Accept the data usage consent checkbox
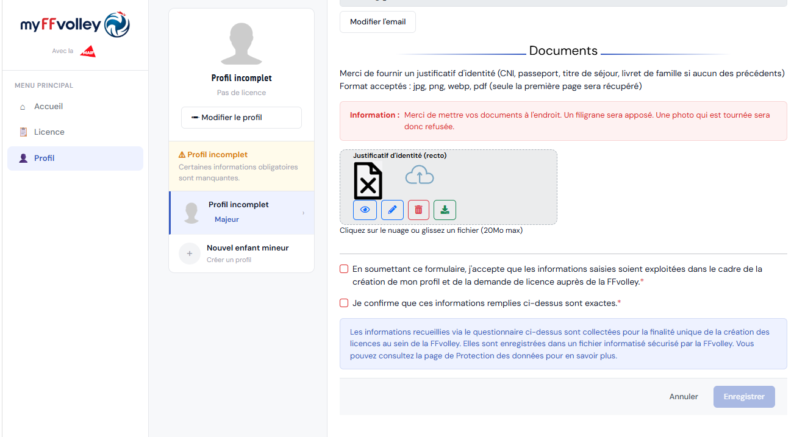Viewport: 794px width, 437px height. (344, 269)
